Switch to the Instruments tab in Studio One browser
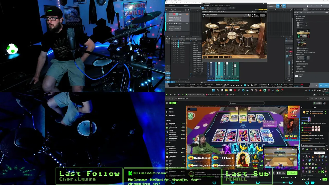The height and width of the screenshot is (185, 329). (x=299, y=10)
